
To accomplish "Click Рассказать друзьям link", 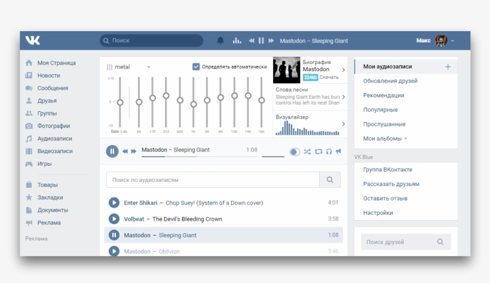I will (x=391, y=184).
